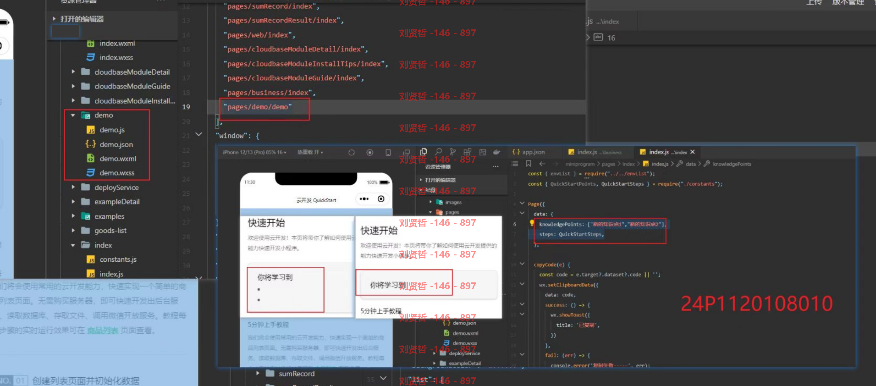This screenshot has height=386, width=876.
Task: Open the device dropdown iPhone 12/13 (Pro) 85% 16
Action: (254, 152)
